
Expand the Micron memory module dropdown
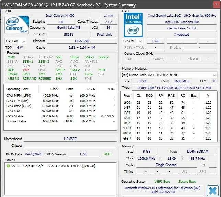(169, 75)
